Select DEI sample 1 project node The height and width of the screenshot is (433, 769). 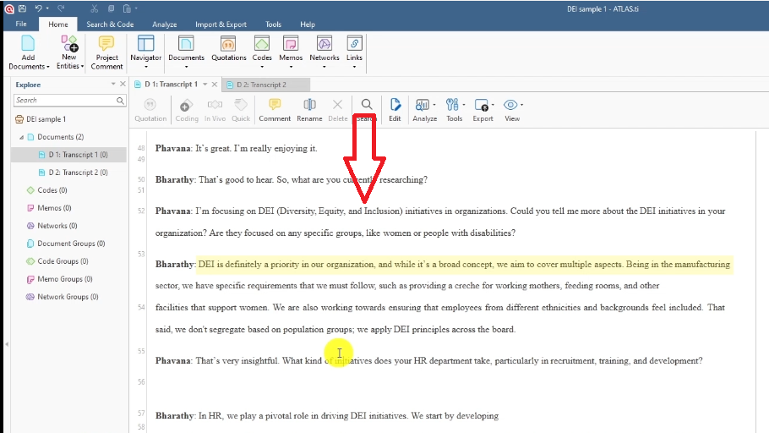coord(41,118)
